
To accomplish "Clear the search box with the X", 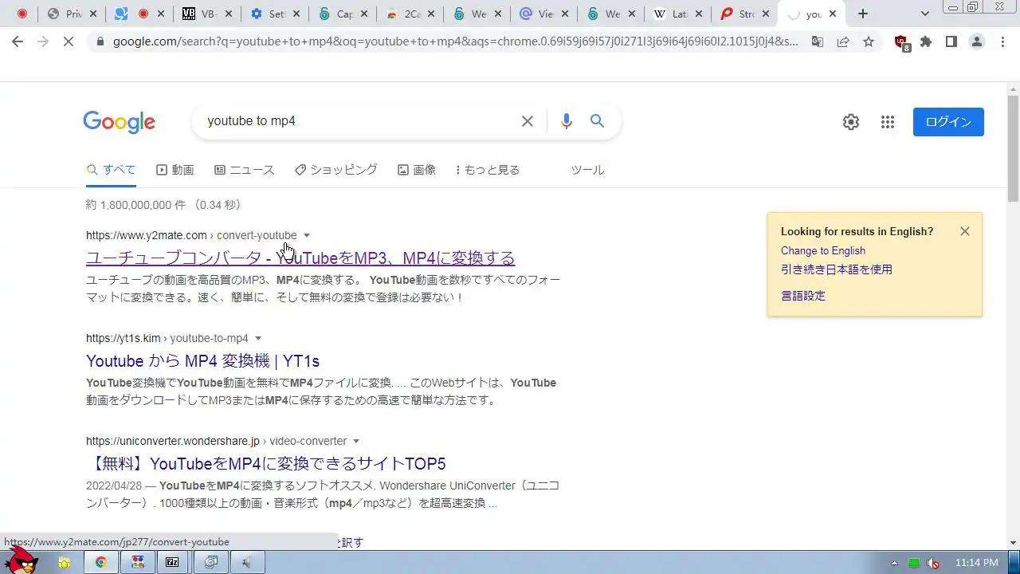I will tap(528, 121).
